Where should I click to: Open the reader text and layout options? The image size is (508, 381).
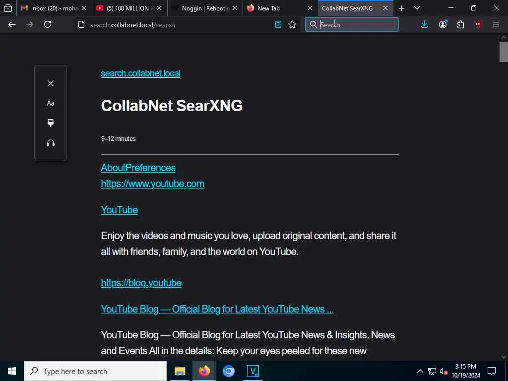pos(51,103)
